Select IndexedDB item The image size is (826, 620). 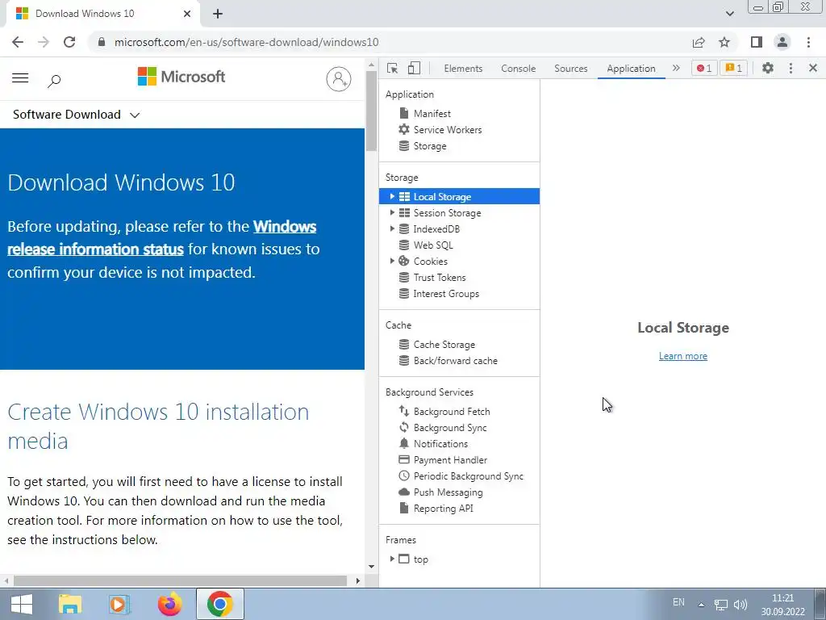[436, 228]
